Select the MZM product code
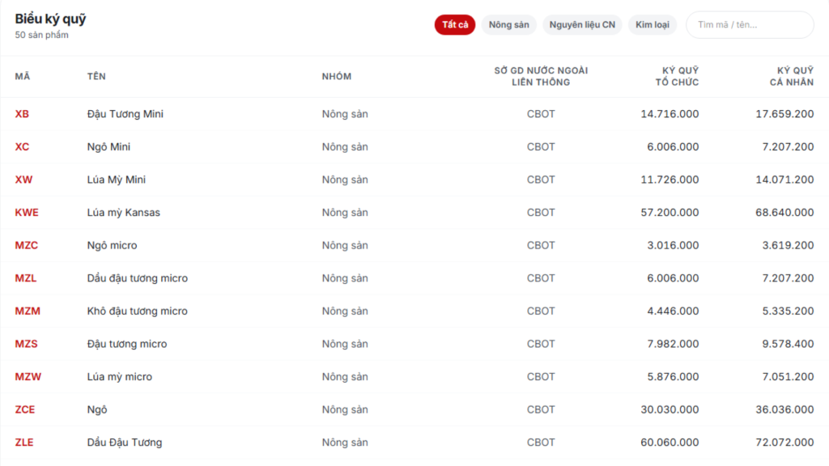This screenshot has width=829, height=466. point(28,311)
